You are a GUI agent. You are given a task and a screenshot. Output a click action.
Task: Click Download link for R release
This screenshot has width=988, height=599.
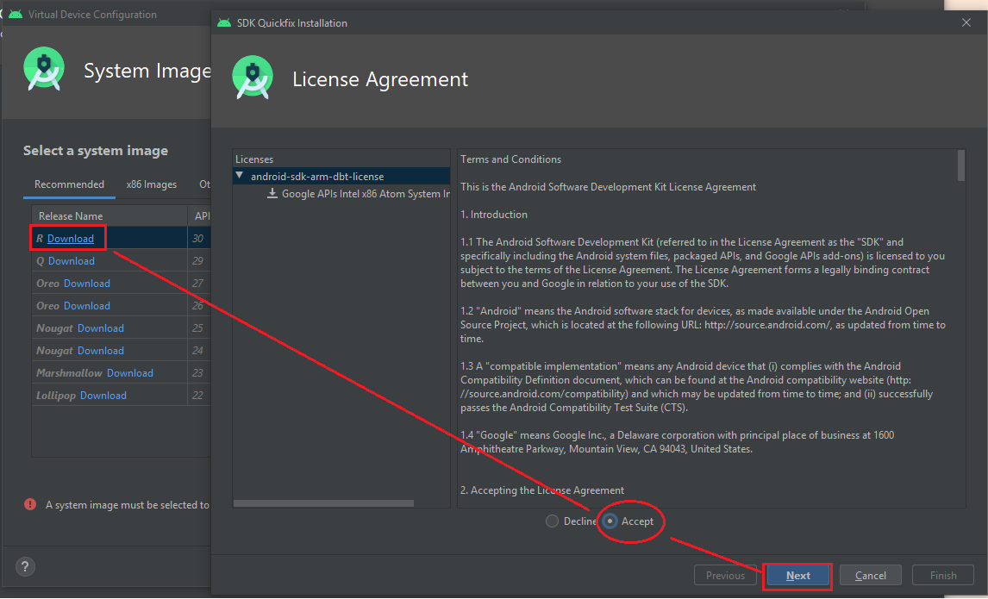(71, 239)
